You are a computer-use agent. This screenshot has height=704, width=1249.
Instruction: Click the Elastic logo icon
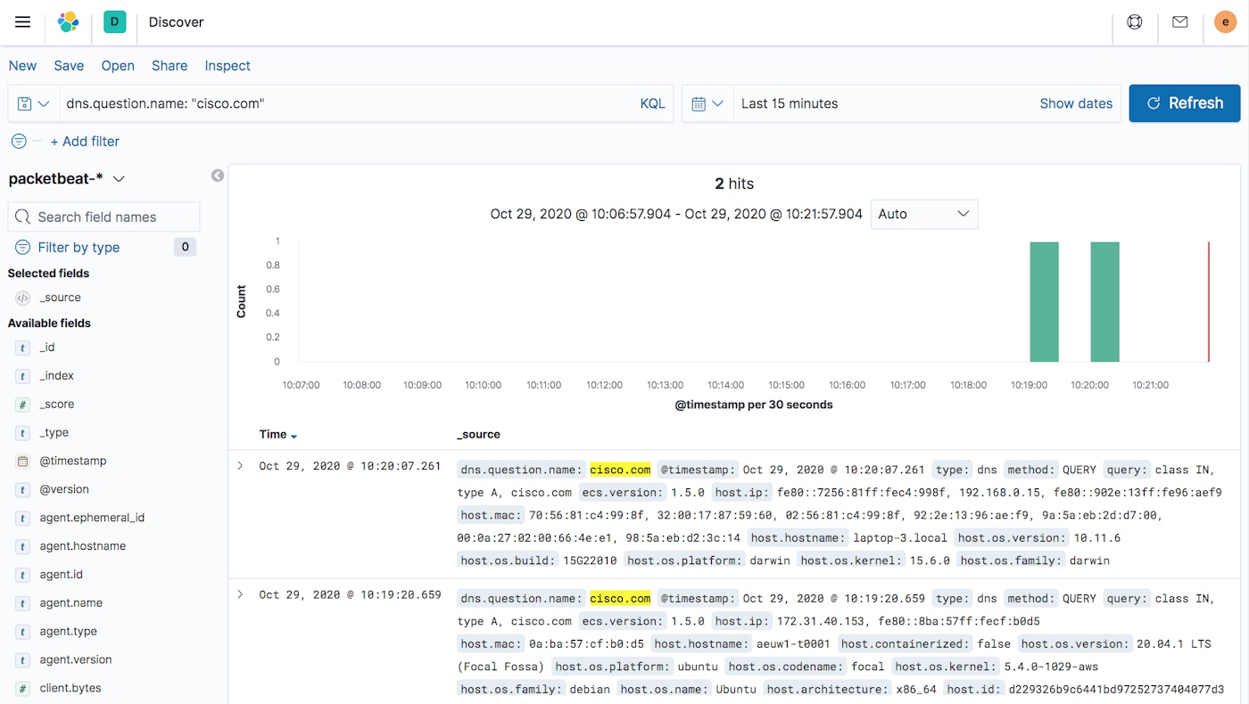(x=68, y=22)
